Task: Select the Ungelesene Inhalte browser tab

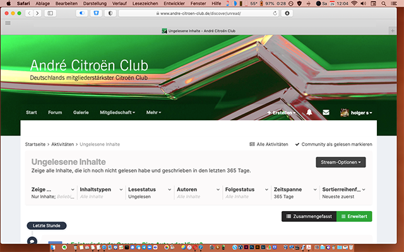Action: pyautogui.click(x=198, y=31)
